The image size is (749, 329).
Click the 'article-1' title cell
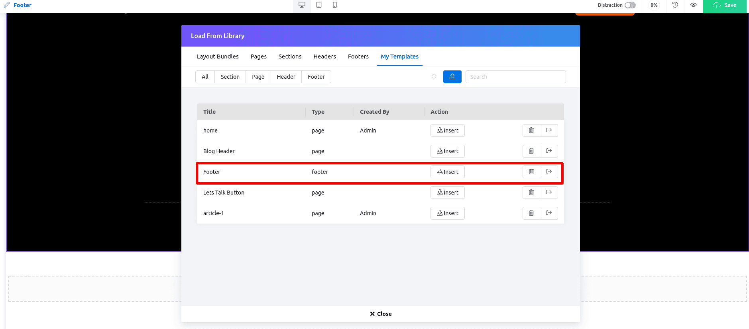213,213
